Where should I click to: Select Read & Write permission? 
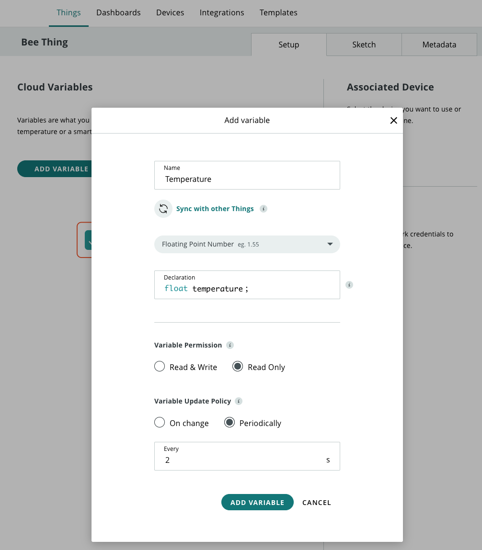point(160,367)
